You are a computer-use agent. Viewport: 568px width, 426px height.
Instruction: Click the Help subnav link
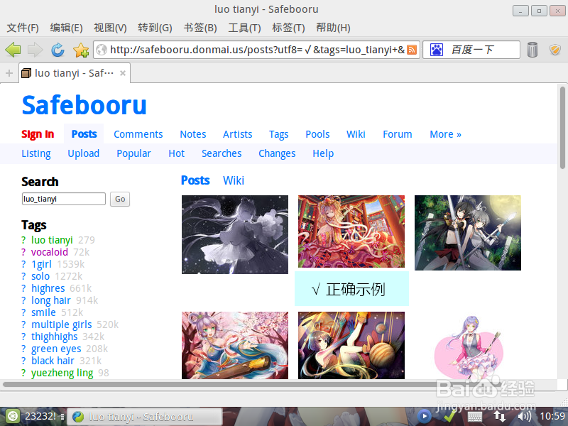[x=323, y=154]
